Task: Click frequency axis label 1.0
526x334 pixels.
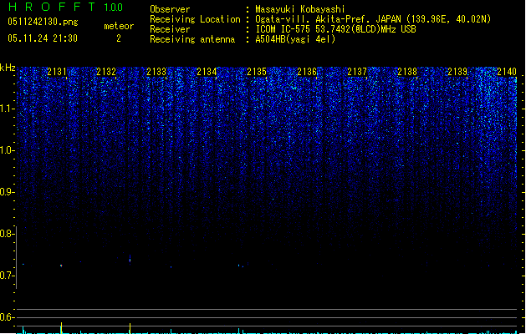Action: (x=8, y=150)
